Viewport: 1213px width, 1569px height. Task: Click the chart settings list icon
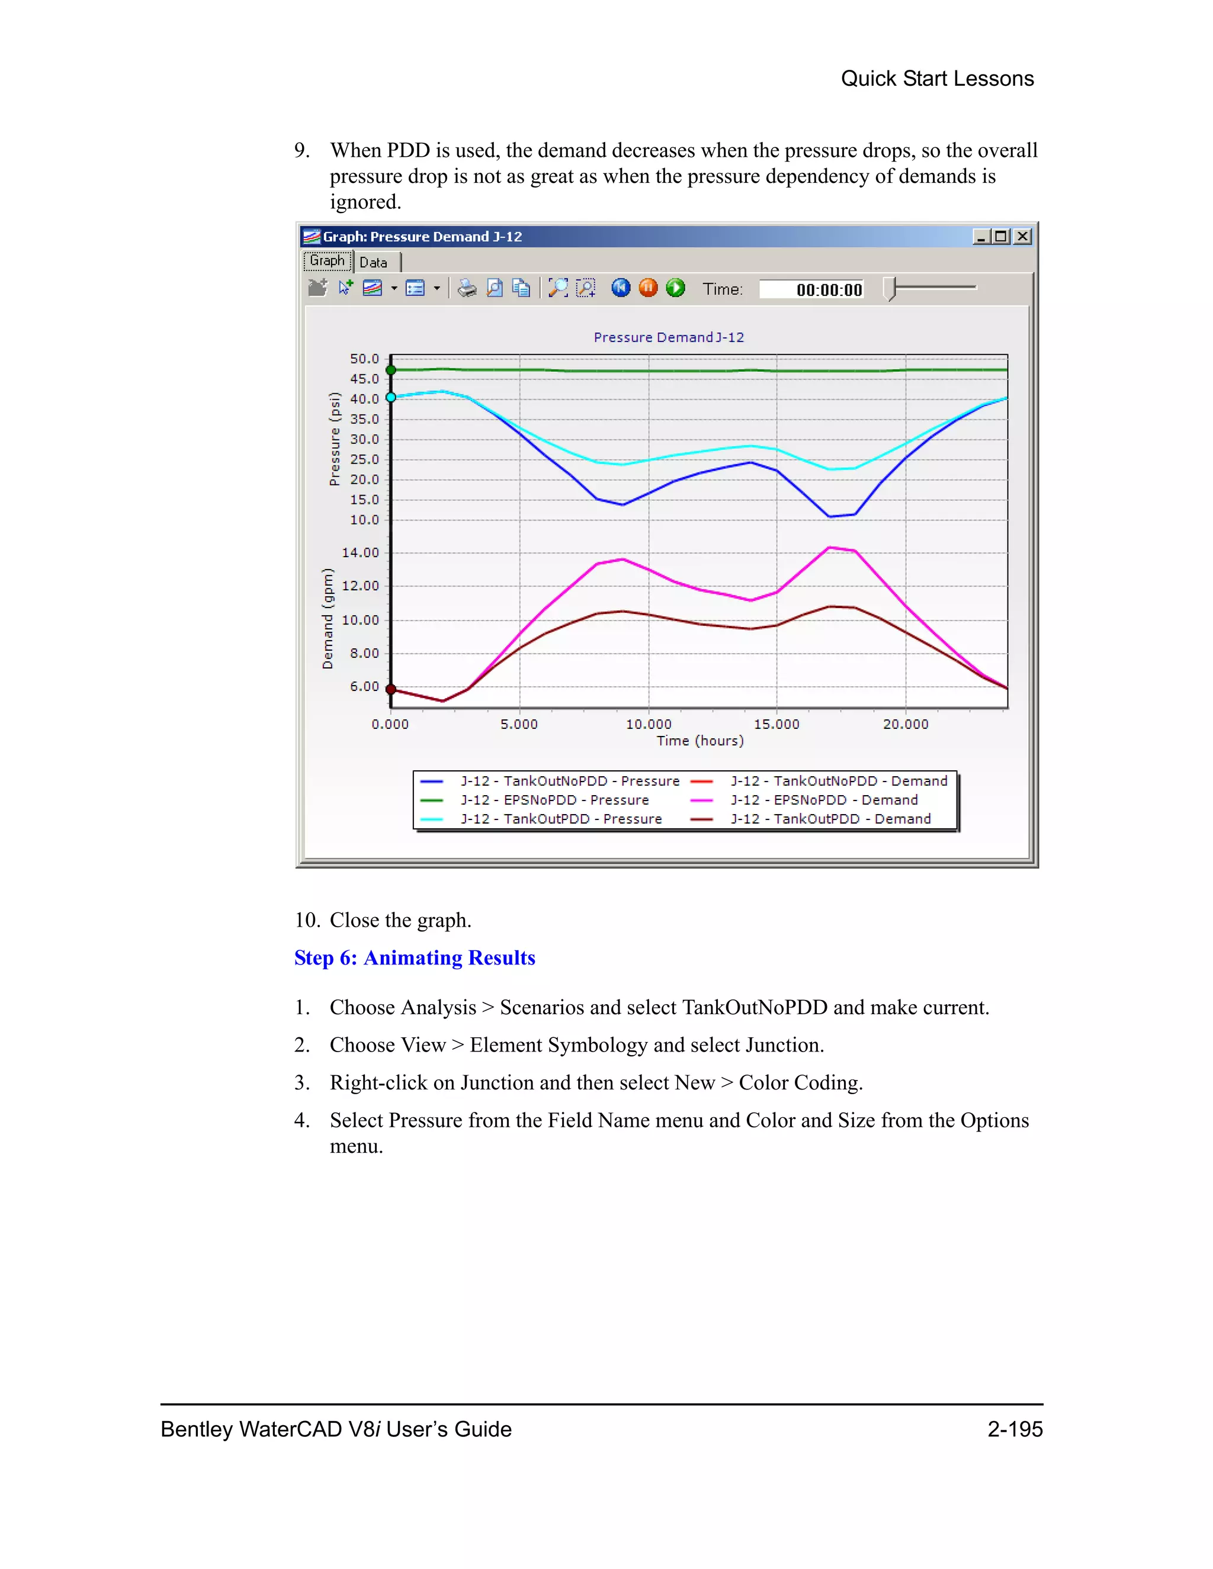pos(415,288)
